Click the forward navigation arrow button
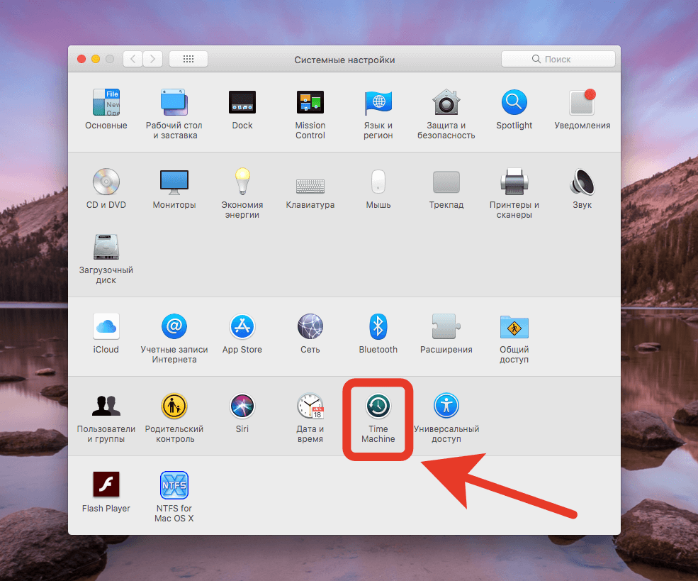 pos(153,60)
